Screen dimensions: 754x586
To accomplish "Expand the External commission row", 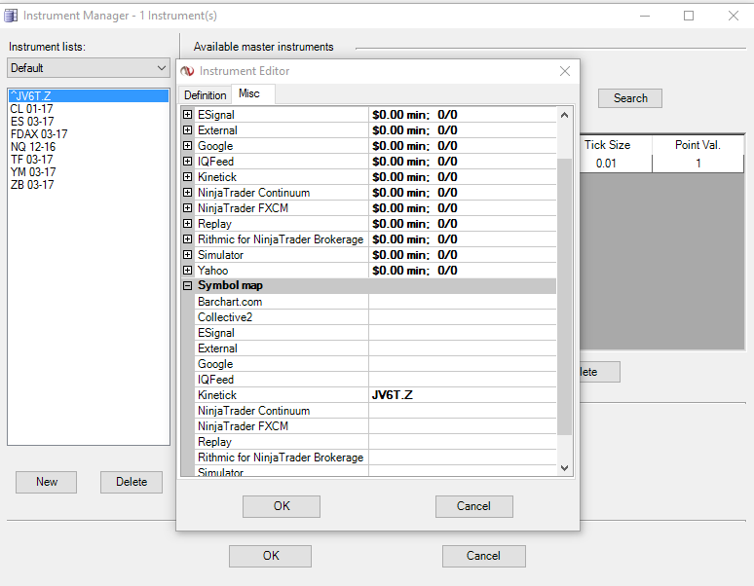I will (x=188, y=130).
